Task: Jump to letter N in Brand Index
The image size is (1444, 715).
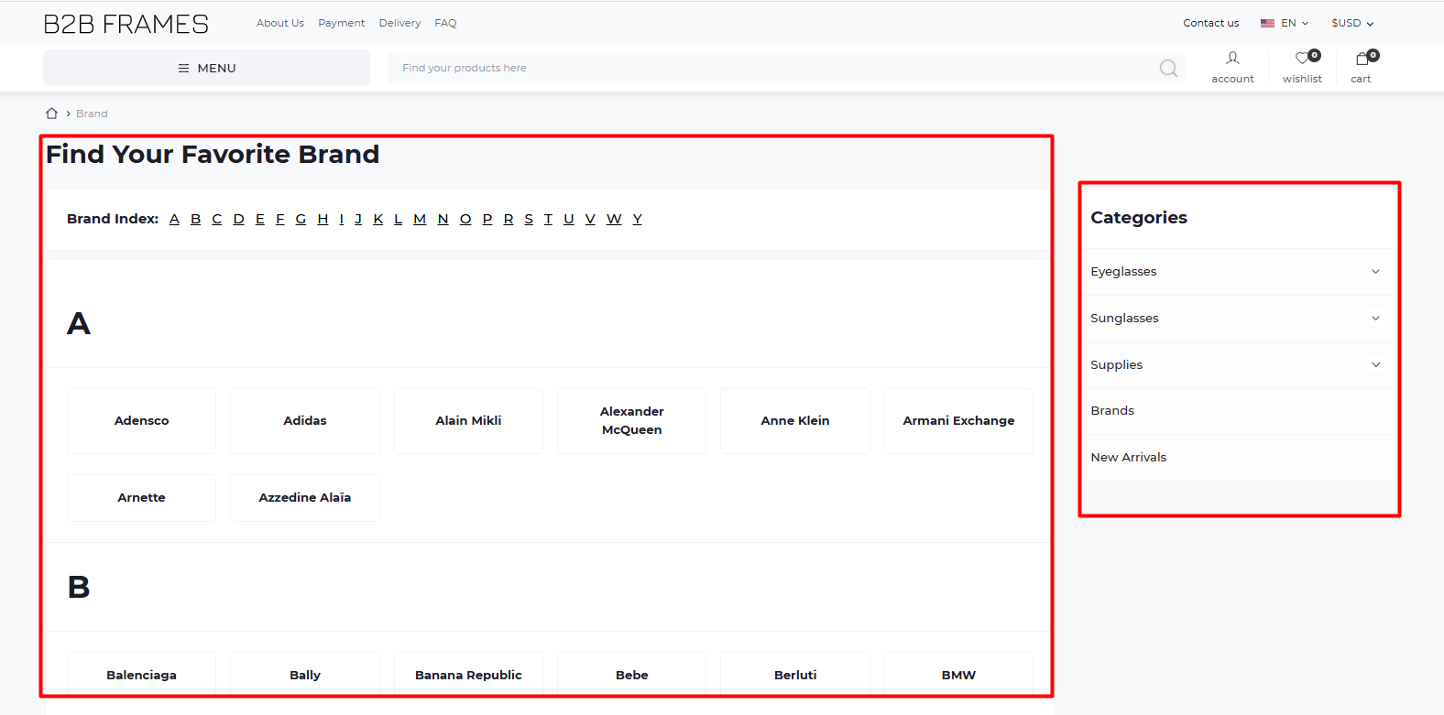Action: click(443, 219)
